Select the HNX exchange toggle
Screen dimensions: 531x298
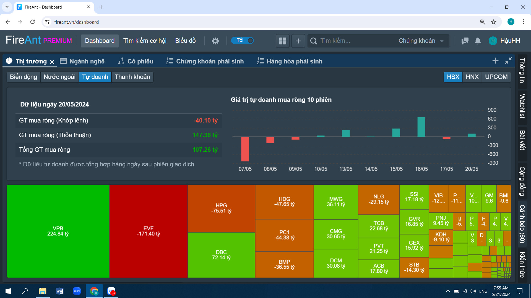tap(472, 77)
